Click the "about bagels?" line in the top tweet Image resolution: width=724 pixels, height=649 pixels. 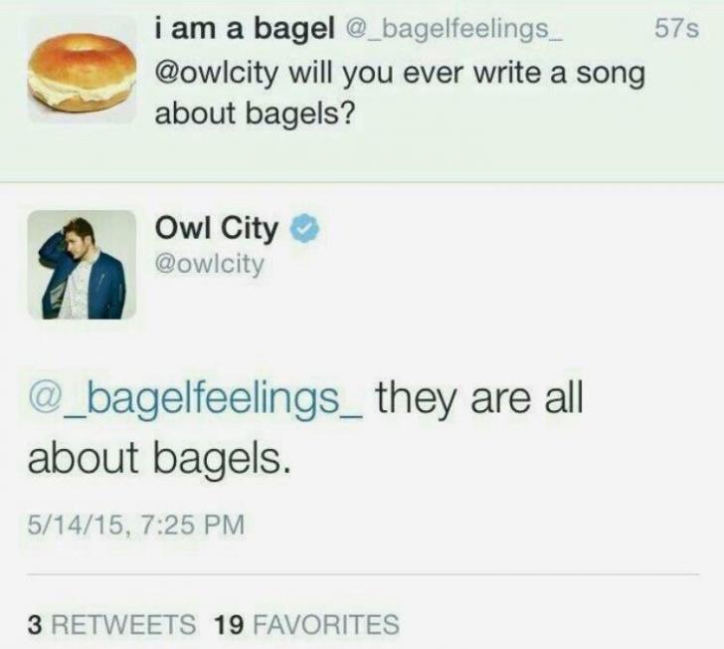click(x=254, y=113)
